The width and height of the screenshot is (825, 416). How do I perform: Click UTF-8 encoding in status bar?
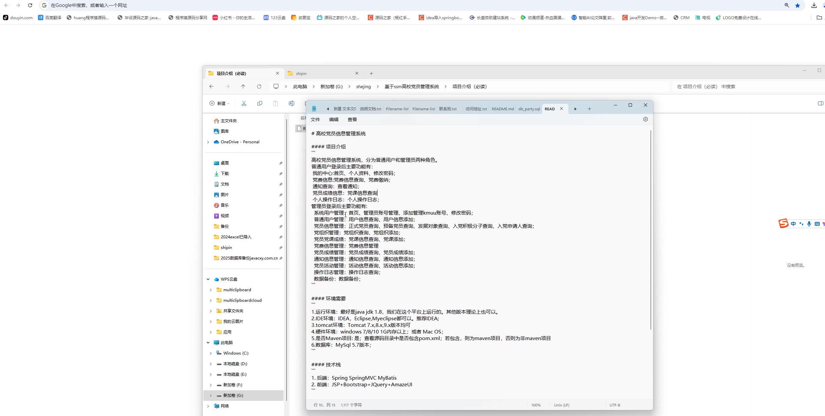[x=614, y=405]
